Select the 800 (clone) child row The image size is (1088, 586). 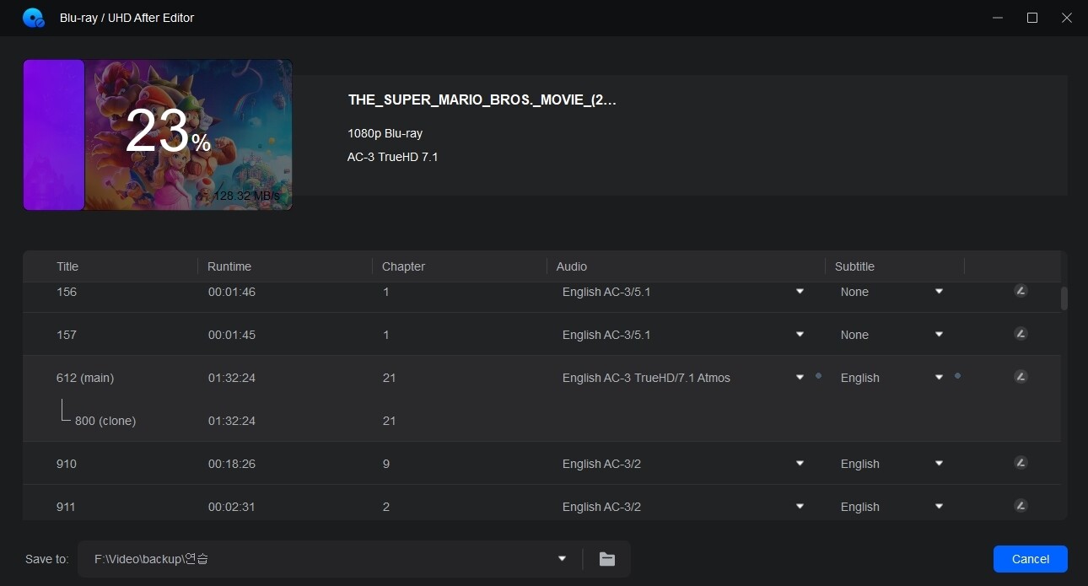541,421
